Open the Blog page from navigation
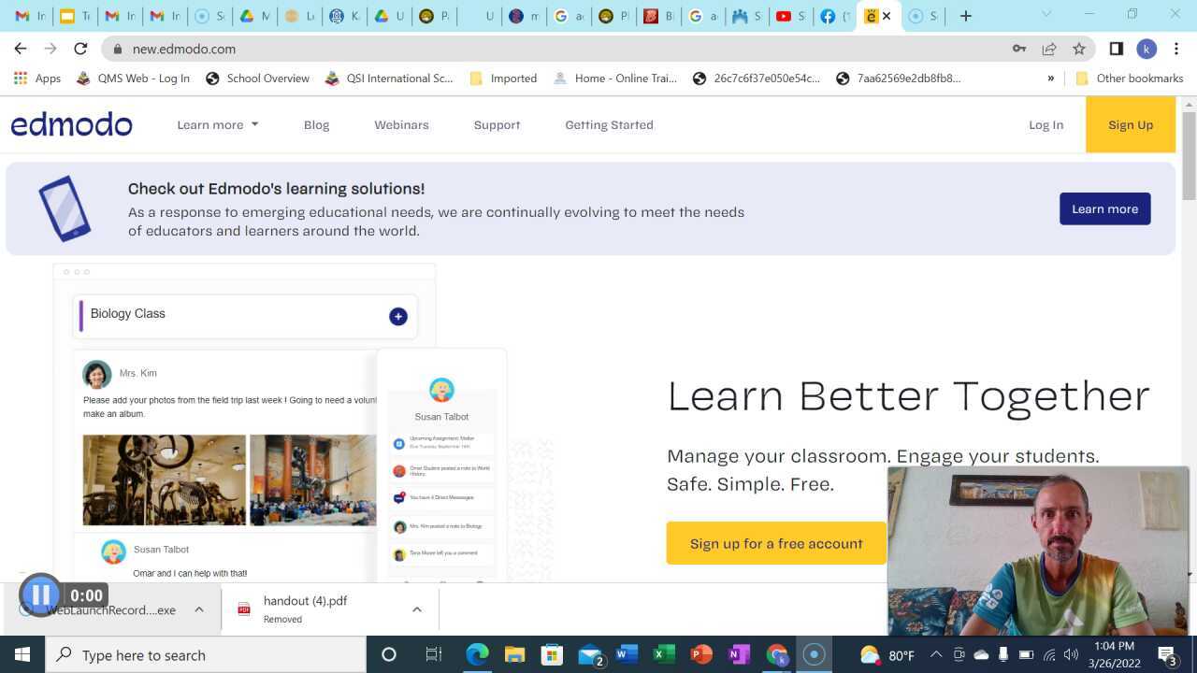The width and height of the screenshot is (1197, 673). click(316, 124)
